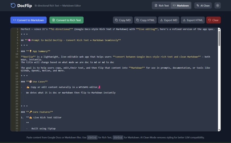Click the 'Live Rich Text Editor' text
The image size is (231, 143).
(x=48, y=118)
